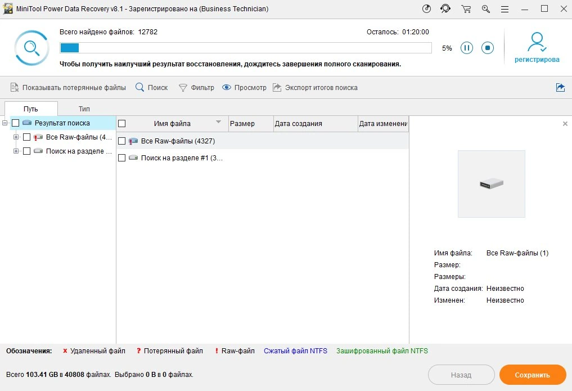
Task: Click the share icon on toolbar right
Action: [560, 87]
